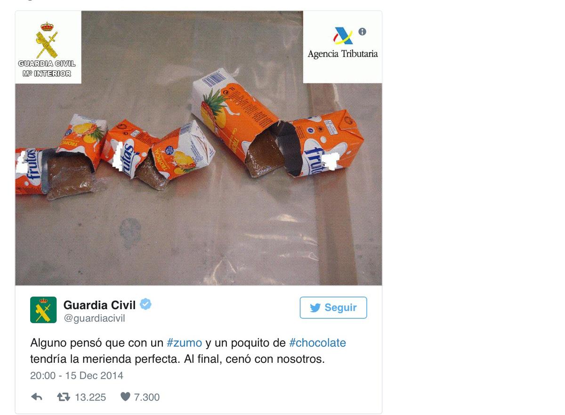This screenshot has height=415, width=565.
Task: Open the #zumo hashtag link
Action: click(x=185, y=343)
